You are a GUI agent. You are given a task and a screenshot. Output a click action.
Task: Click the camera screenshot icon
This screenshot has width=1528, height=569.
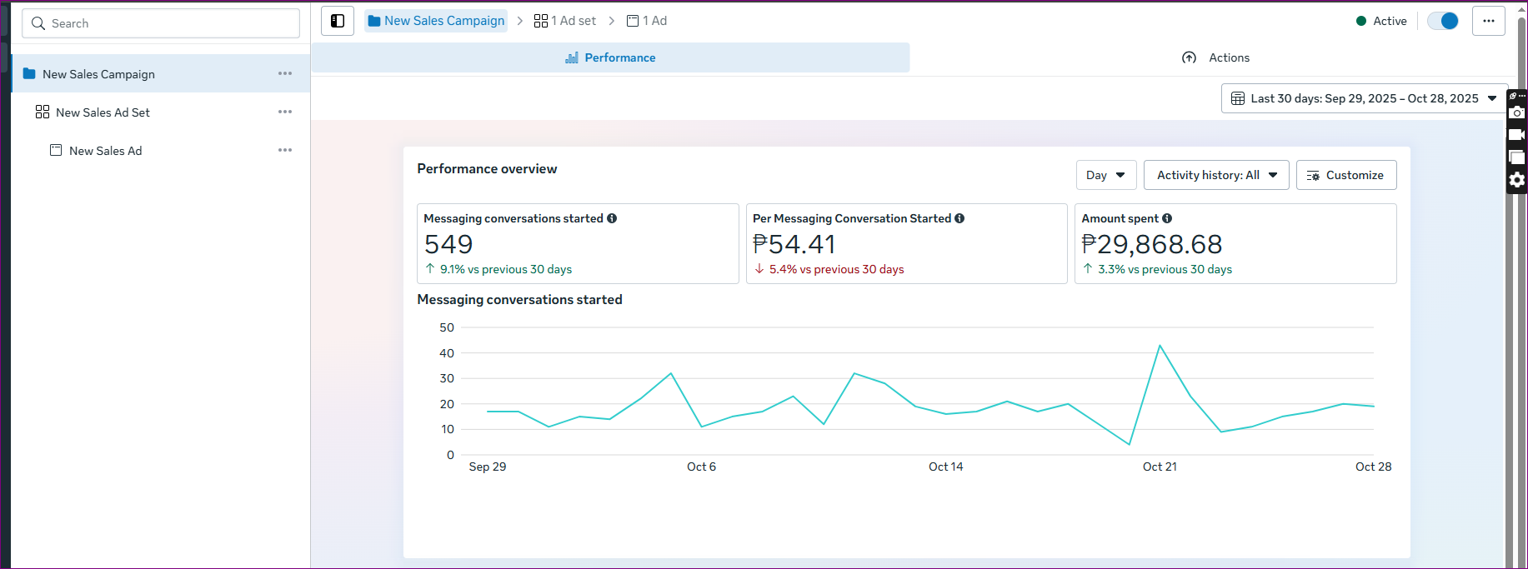(1517, 112)
